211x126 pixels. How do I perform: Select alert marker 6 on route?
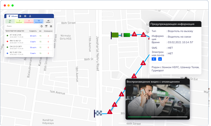[x=143, y=63]
